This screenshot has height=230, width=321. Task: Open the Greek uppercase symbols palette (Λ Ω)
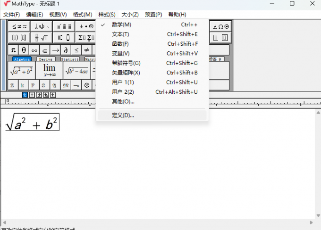[221, 26]
